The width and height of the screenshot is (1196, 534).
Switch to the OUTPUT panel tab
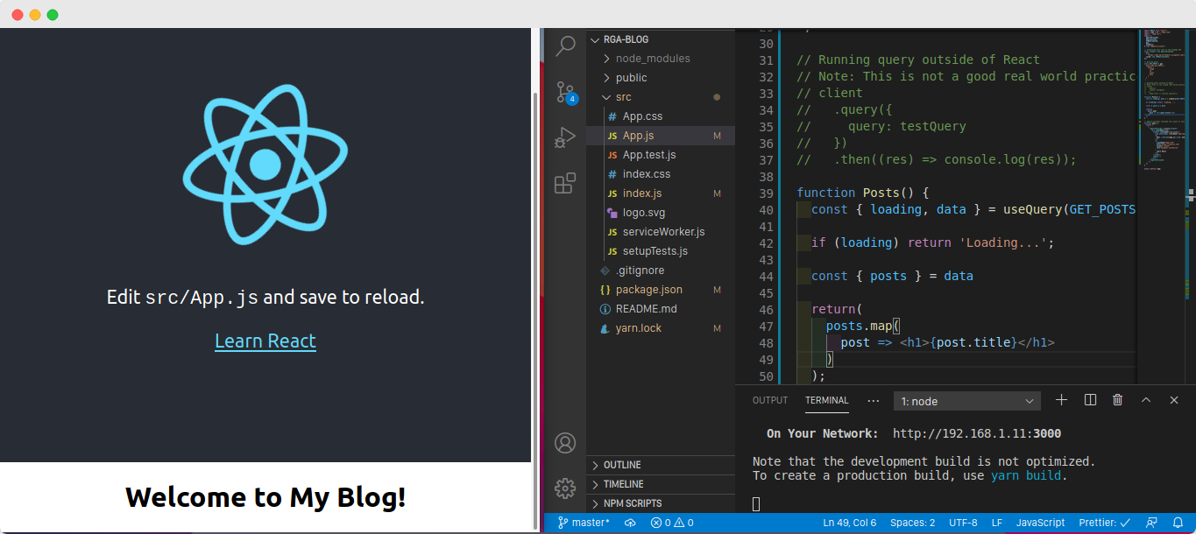[770, 400]
